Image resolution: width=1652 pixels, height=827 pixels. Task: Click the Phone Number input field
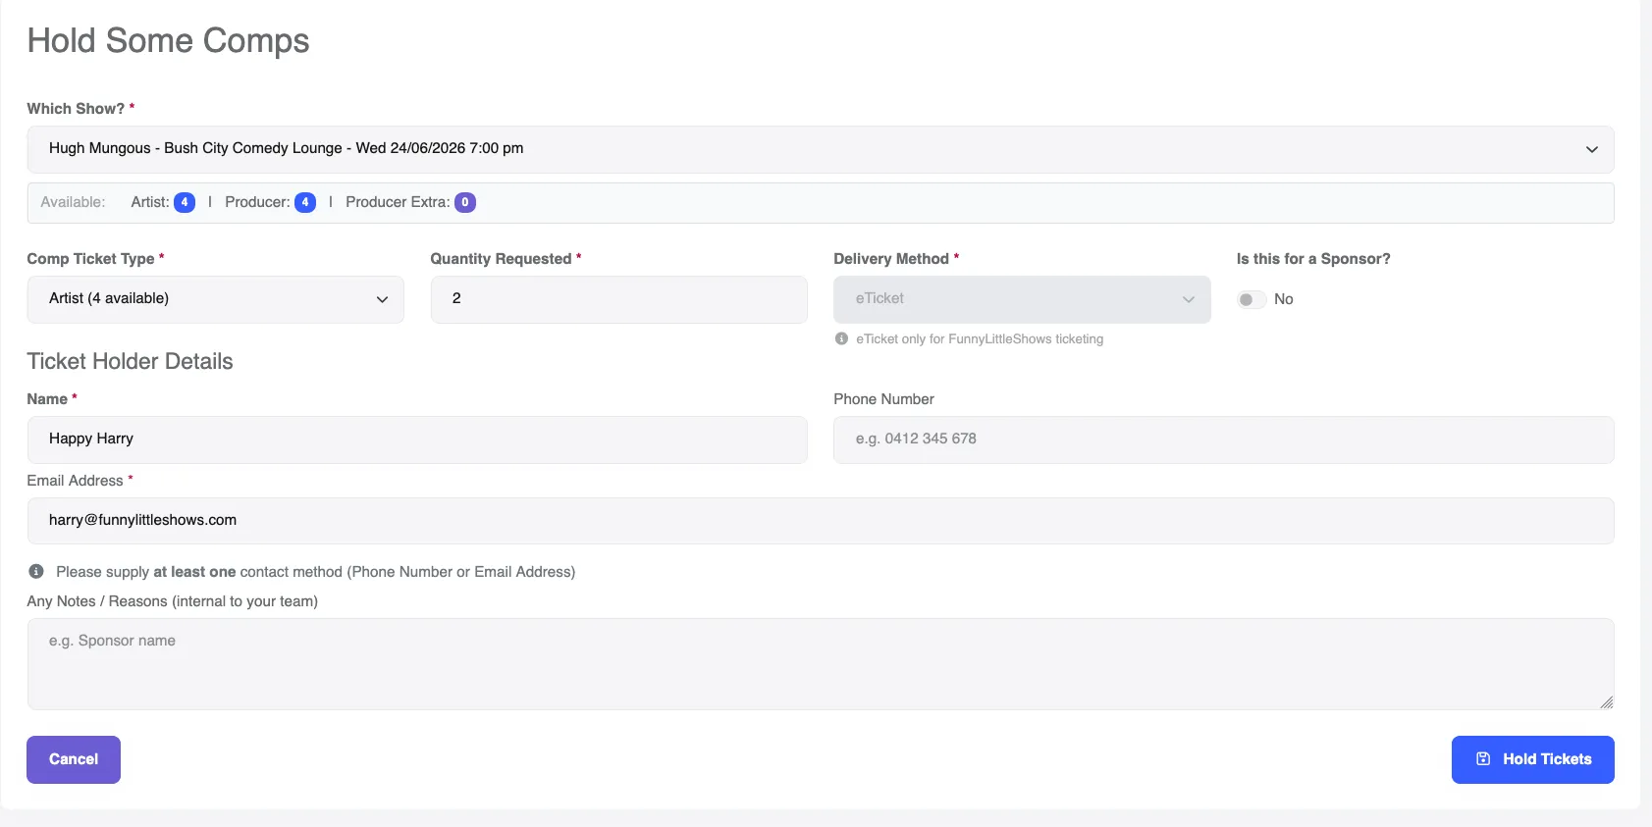pyautogui.click(x=1224, y=439)
